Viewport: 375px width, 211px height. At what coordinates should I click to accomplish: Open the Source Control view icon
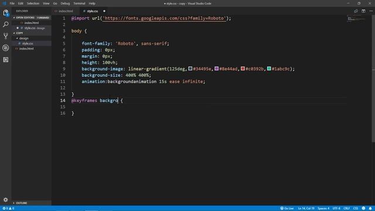[x=6, y=36]
